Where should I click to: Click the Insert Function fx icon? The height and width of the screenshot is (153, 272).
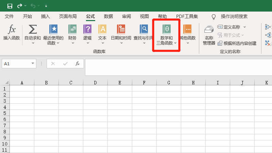point(12,29)
